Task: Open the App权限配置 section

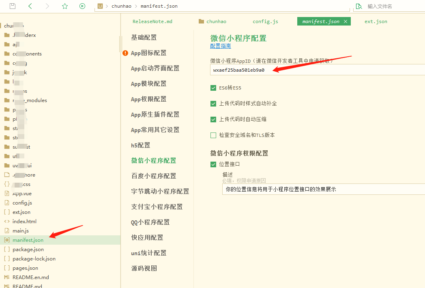Action: [148, 99]
